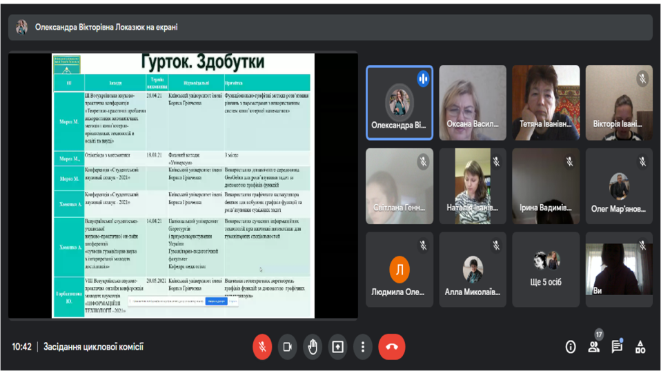Click the slide title Гурток. Здобутки
Screen dimensions: 661x371
202,62
